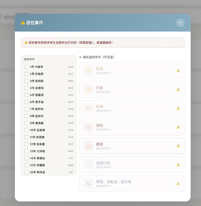Click the red notice text about 积分打对折
This screenshot has height=206, width=201.
point(71,42)
